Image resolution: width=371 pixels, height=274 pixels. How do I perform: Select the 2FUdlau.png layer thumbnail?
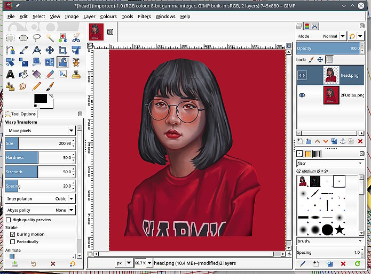[331, 95]
